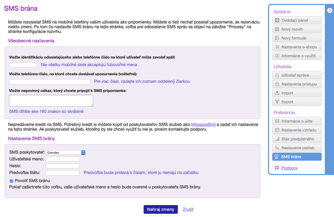Focus the sender identification input field
This screenshot has width=334, height=217.
(x=23, y=65)
